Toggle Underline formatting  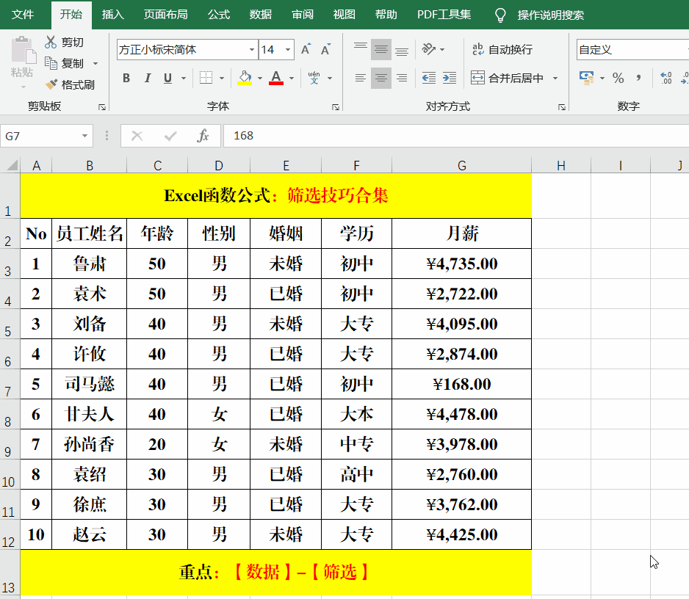click(167, 78)
